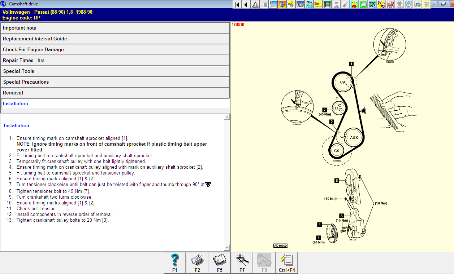Expand the Replacement Interval Guide section
This screenshot has width=454, height=274.
click(115, 39)
